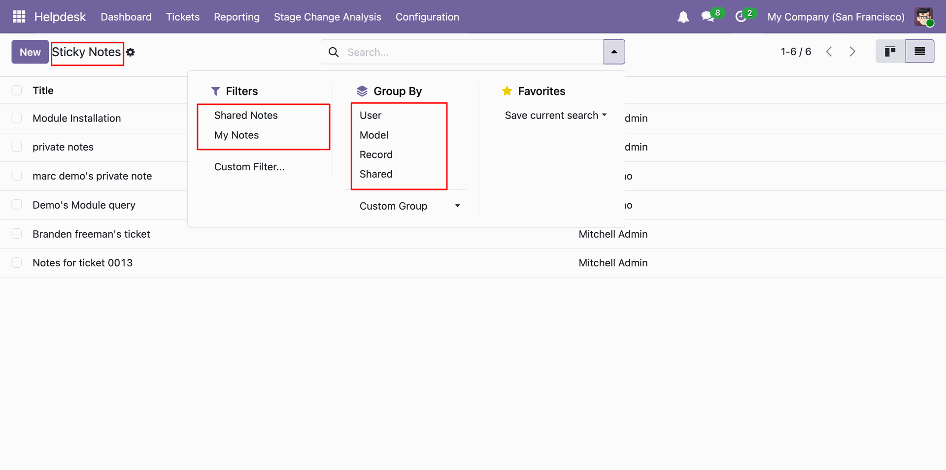Open the apps grid menu icon
Image resolution: width=946 pixels, height=470 pixels.
pyautogui.click(x=19, y=17)
